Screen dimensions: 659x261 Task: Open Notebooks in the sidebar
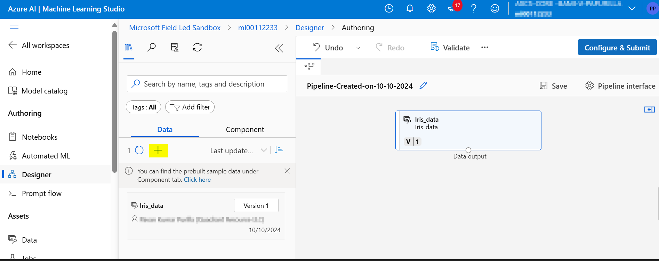click(x=33, y=137)
